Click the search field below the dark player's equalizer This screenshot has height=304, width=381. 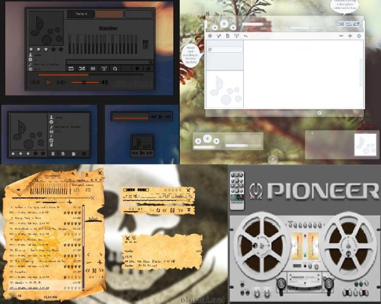click(110, 62)
